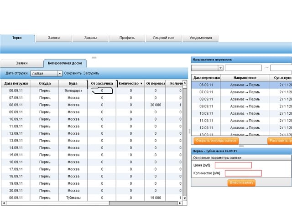Open the transport date dropdown filter
The width and height of the screenshot is (292, 218).
tap(220, 68)
